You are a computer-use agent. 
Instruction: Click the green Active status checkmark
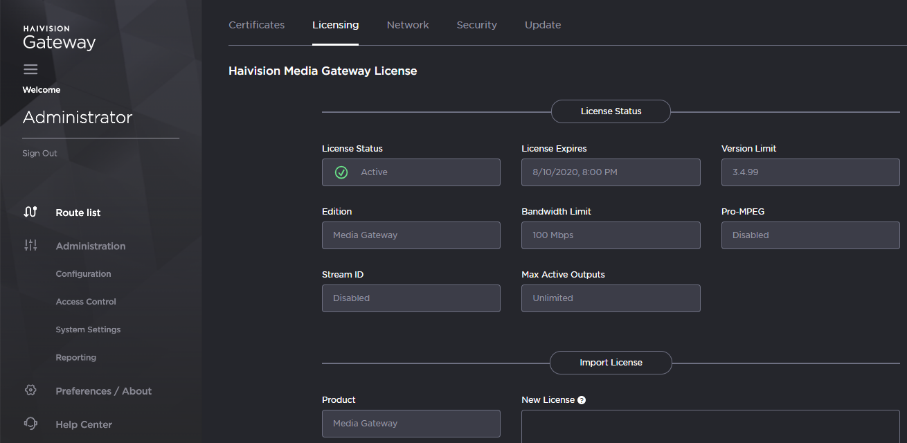coord(341,172)
